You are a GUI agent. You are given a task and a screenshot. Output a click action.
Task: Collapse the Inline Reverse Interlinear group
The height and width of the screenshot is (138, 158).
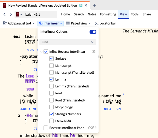pyautogui.click(x=41, y=52)
